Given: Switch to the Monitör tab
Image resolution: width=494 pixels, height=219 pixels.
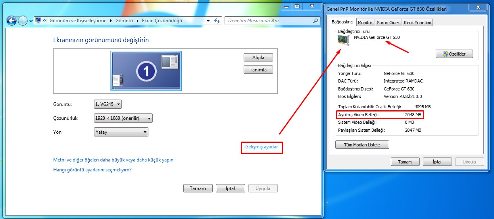Looking at the screenshot, I should pyautogui.click(x=365, y=23).
